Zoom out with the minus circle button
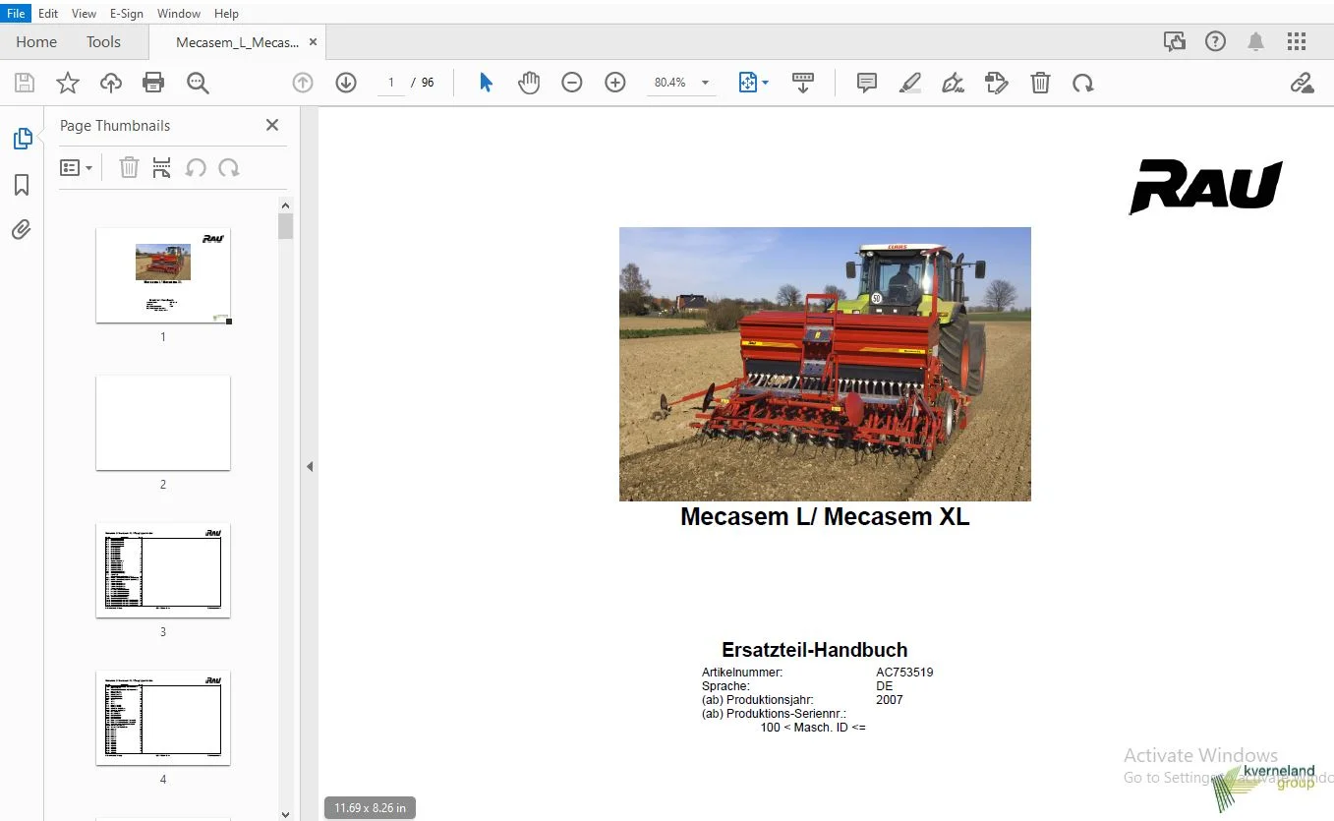 (x=572, y=84)
